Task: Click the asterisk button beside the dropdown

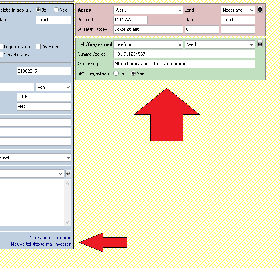Action: click(68, 173)
